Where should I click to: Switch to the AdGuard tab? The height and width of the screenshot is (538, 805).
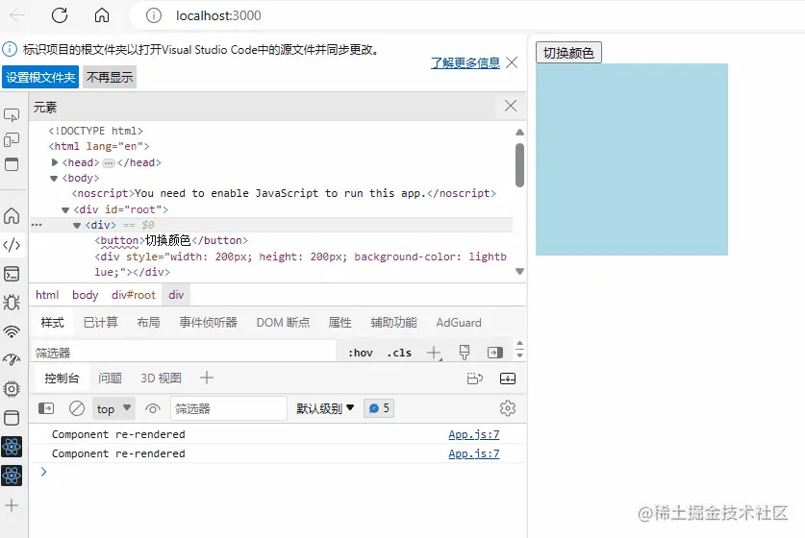point(459,323)
